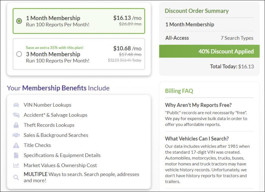Click the chart icon beside Market Values

tap(16, 166)
